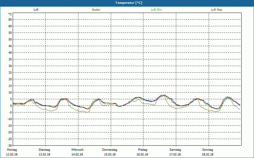This screenshot has width=254, height=158.
Task: Click the -15 value on the y-axis
Action: pos(10,125)
